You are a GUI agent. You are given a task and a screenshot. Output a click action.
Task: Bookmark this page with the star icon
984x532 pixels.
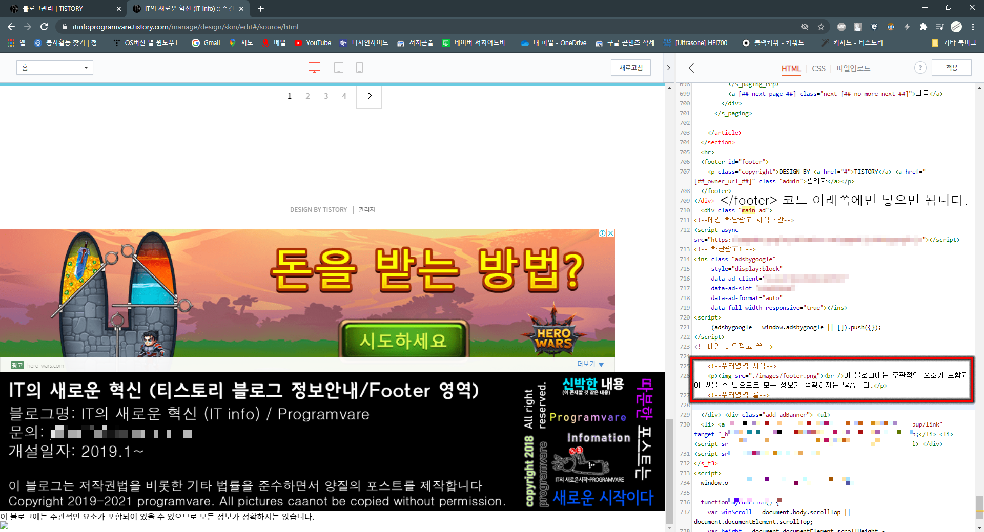point(821,27)
